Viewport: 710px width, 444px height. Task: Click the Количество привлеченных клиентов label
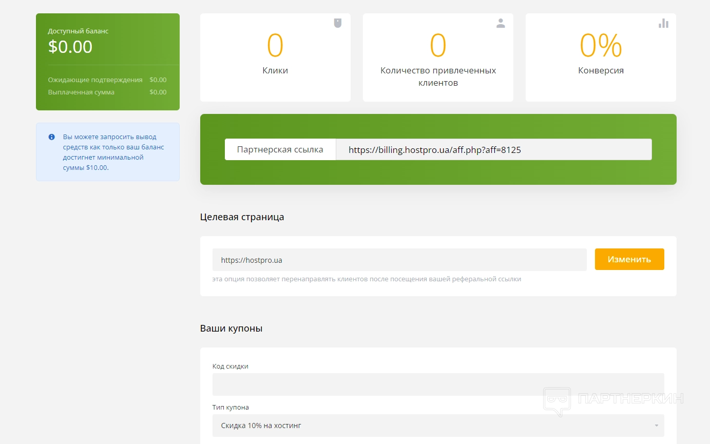pyautogui.click(x=438, y=76)
